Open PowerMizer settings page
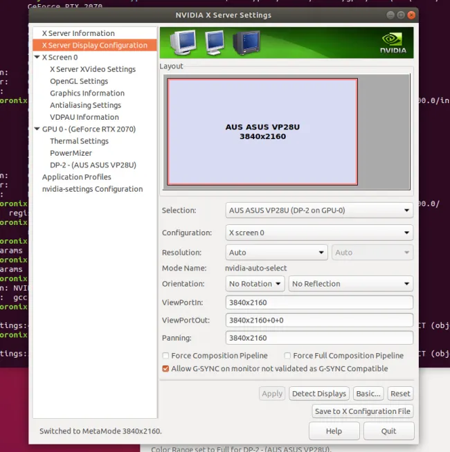 [71, 153]
